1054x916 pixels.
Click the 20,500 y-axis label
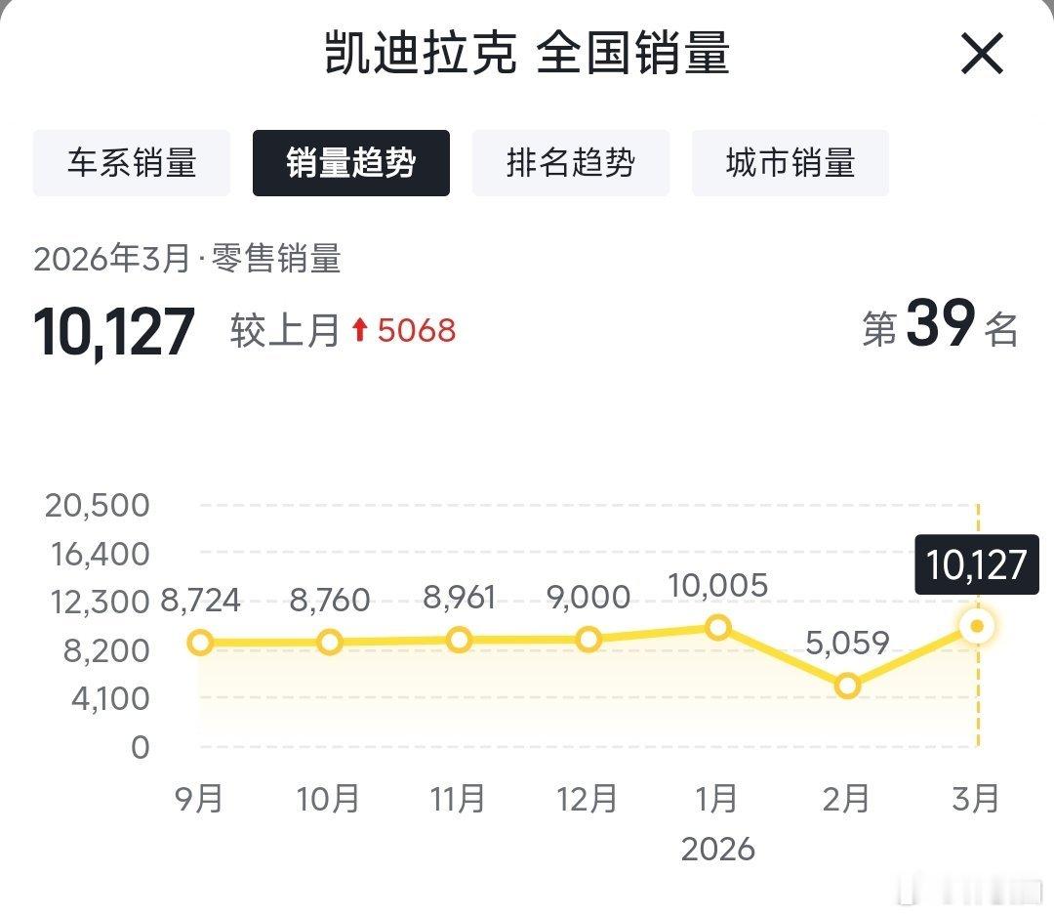pyautogui.click(x=98, y=506)
